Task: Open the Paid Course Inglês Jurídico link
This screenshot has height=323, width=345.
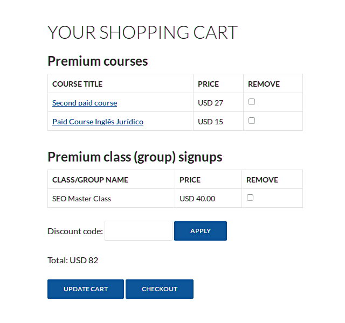Action: (x=98, y=122)
